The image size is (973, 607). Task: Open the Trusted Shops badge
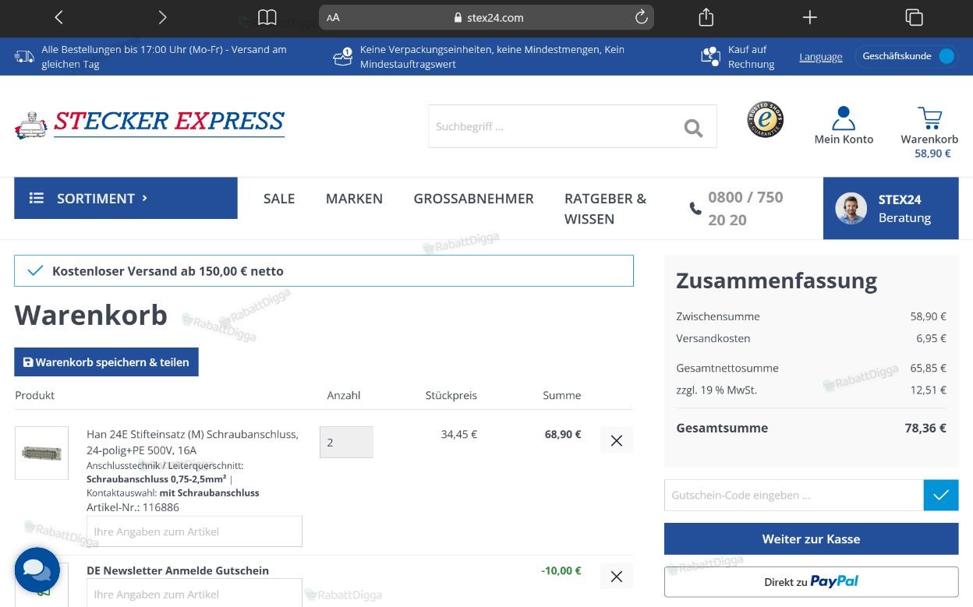pyautogui.click(x=765, y=120)
